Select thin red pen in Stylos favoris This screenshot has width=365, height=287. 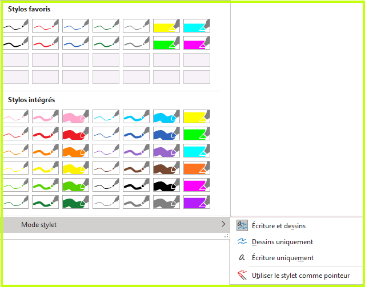click(45, 26)
